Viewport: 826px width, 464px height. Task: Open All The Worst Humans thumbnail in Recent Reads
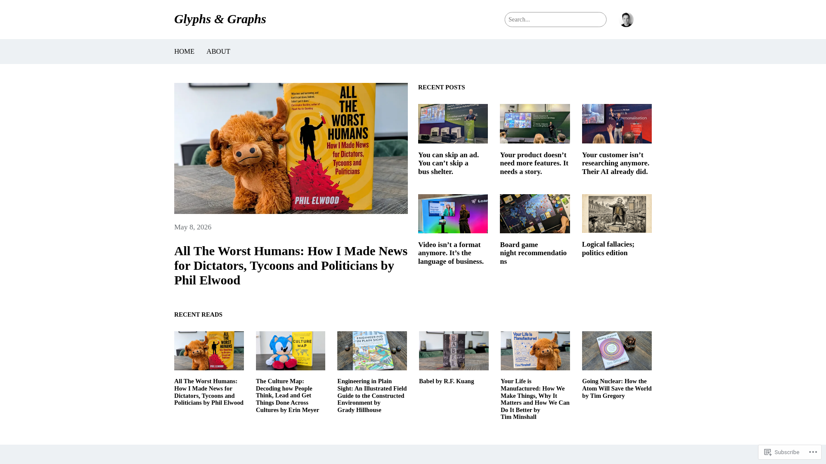[209, 351]
